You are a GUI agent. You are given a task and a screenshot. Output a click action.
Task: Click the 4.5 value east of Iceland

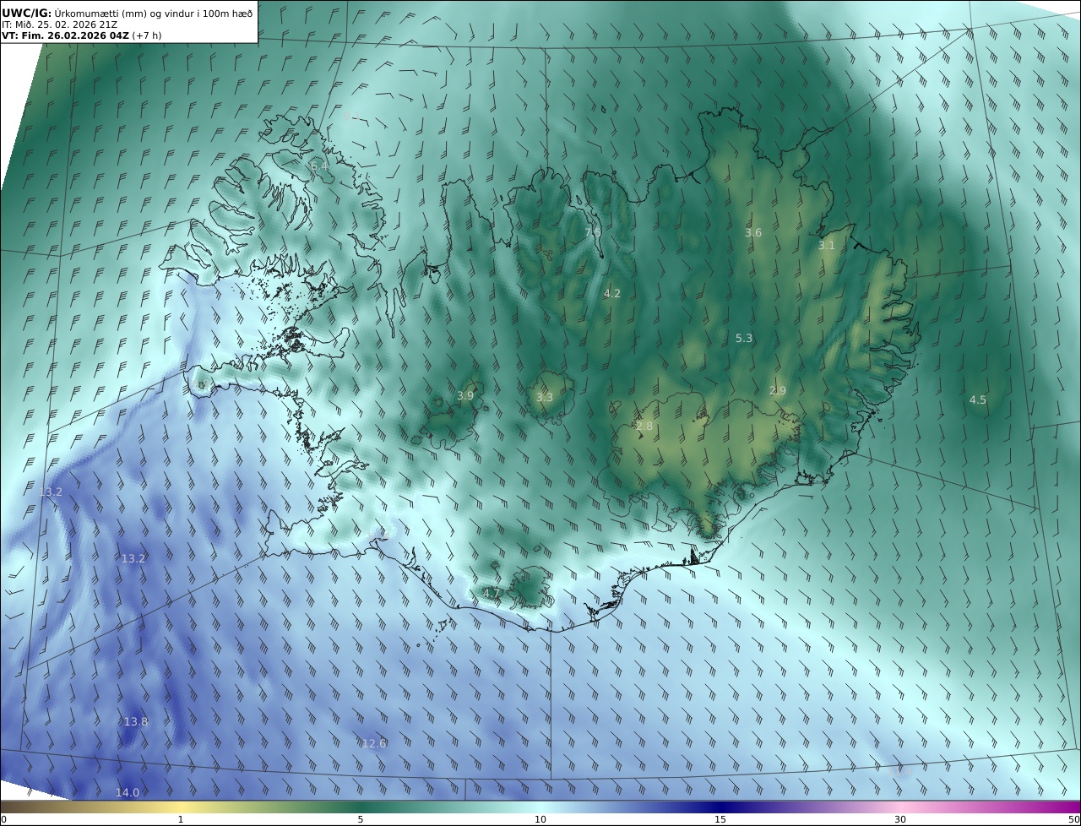coord(978,399)
